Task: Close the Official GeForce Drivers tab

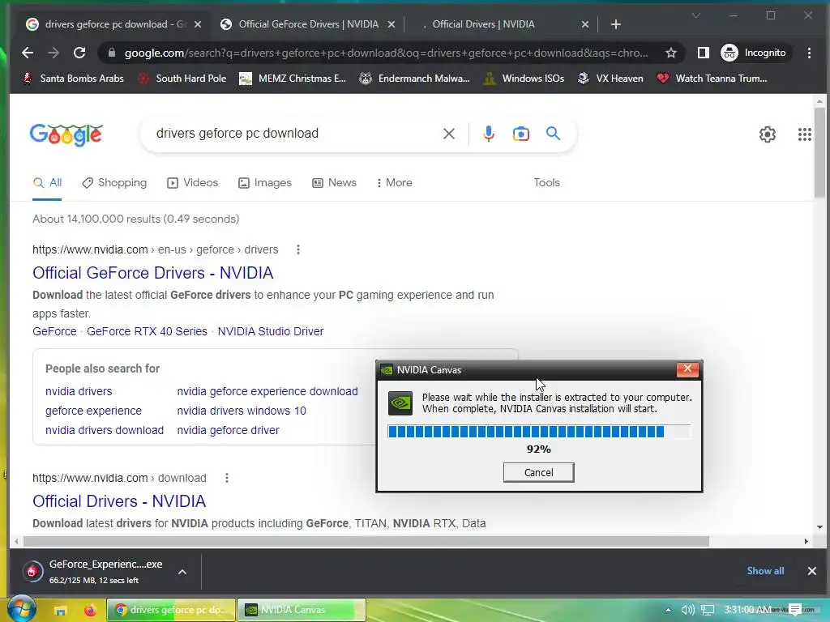Action: click(x=391, y=24)
